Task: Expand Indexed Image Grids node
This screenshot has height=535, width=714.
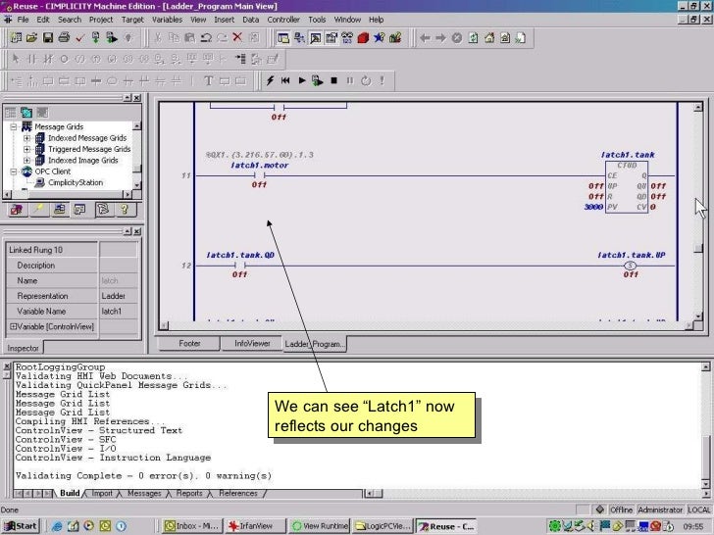Action: tap(26, 161)
